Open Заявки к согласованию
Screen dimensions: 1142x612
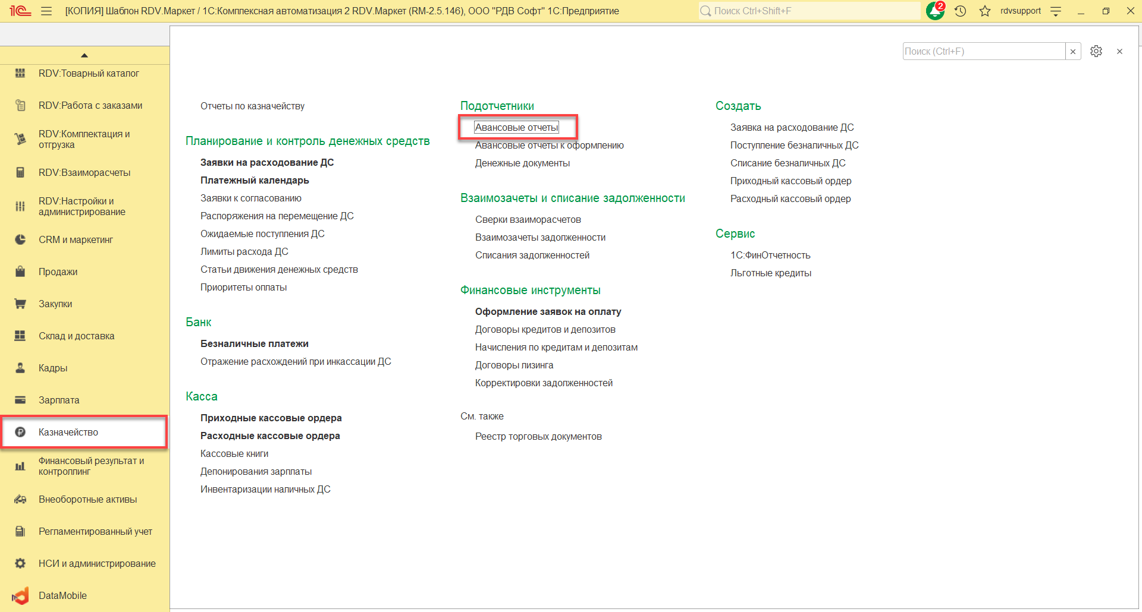pyautogui.click(x=251, y=198)
